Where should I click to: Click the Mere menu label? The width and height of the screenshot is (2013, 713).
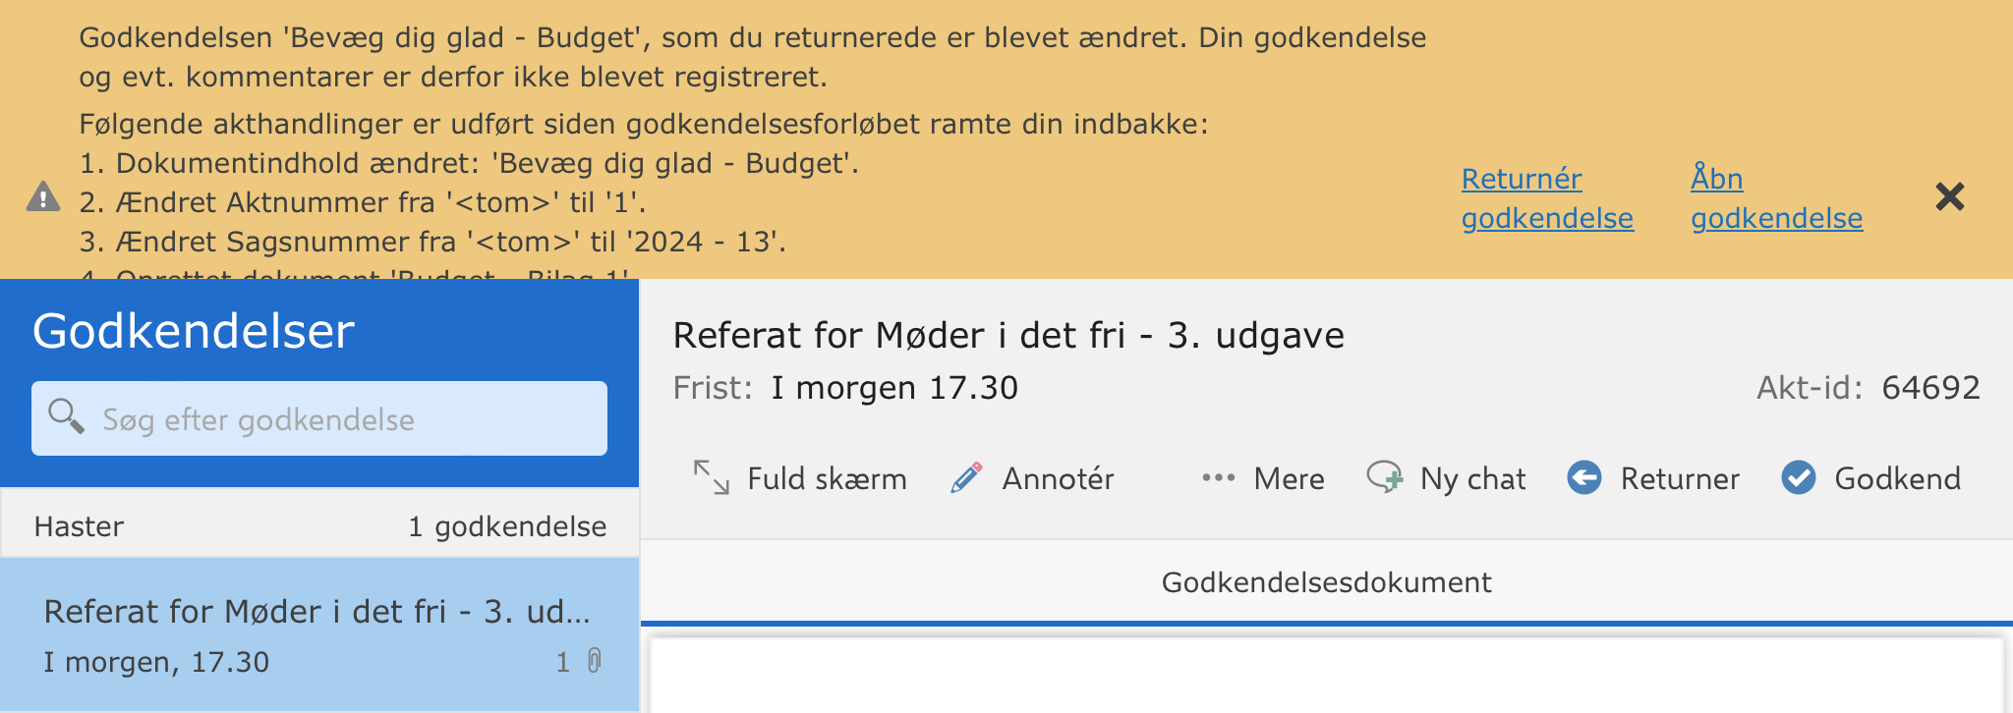tap(1289, 479)
